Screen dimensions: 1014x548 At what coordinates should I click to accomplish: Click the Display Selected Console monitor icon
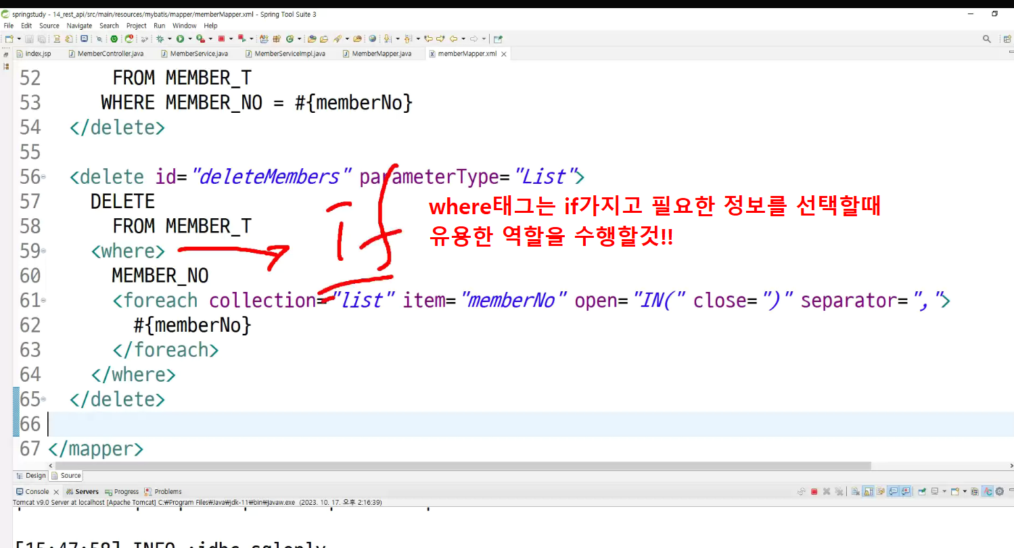click(934, 492)
